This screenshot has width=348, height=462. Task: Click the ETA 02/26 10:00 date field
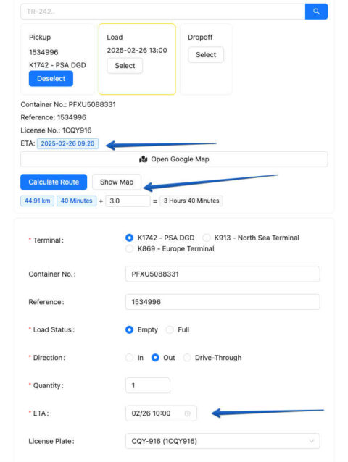(161, 413)
